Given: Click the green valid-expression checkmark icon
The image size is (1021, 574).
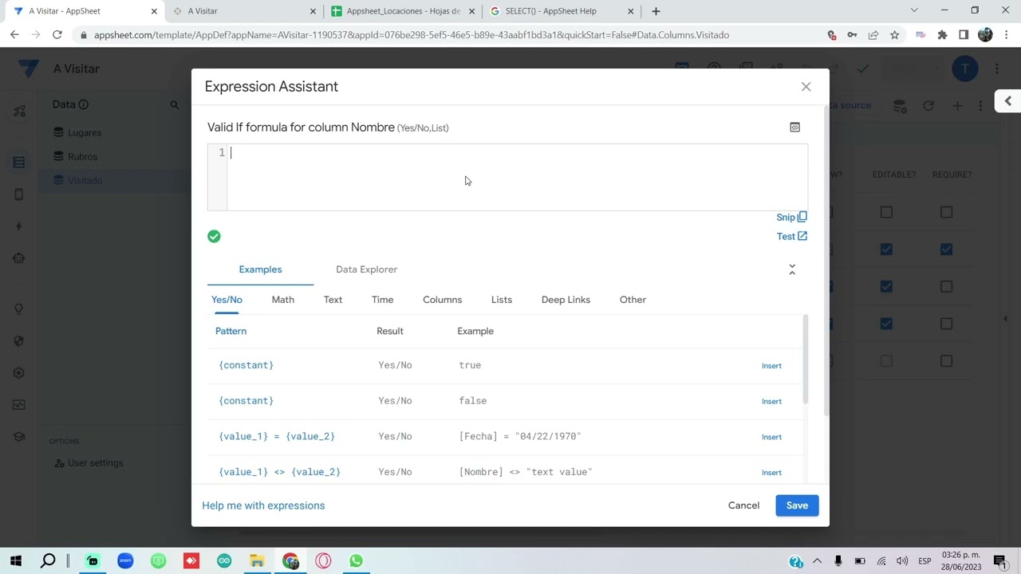Looking at the screenshot, I should tap(214, 236).
